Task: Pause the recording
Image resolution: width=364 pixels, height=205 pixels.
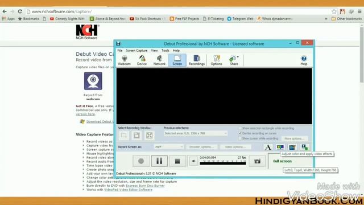Action: [x=159, y=161]
